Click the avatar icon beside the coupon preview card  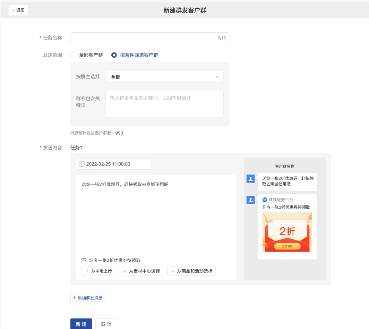coord(251,200)
